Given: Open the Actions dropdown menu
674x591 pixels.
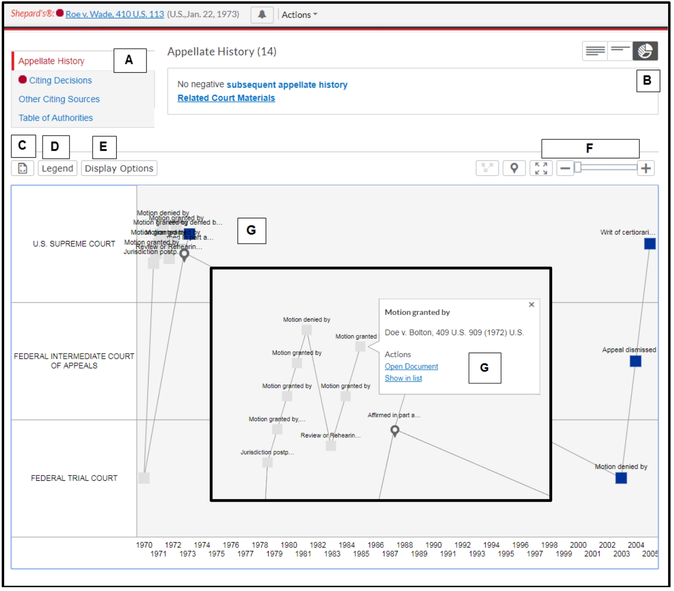Looking at the screenshot, I should [299, 15].
